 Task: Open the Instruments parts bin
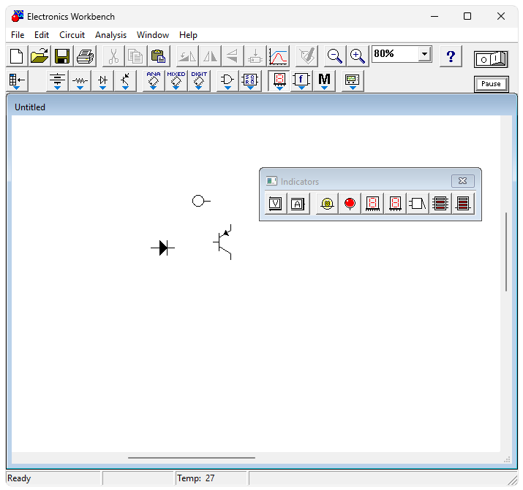click(x=353, y=80)
